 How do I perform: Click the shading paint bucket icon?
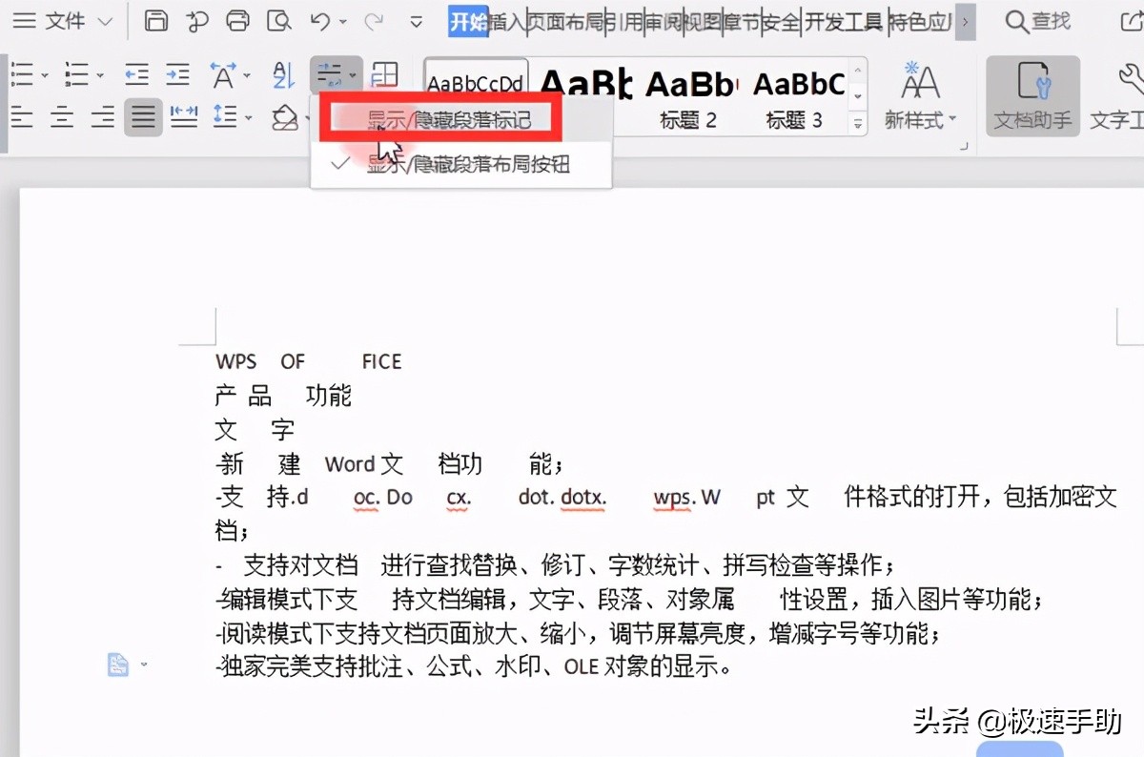pyautogui.click(x=284, y=117)
